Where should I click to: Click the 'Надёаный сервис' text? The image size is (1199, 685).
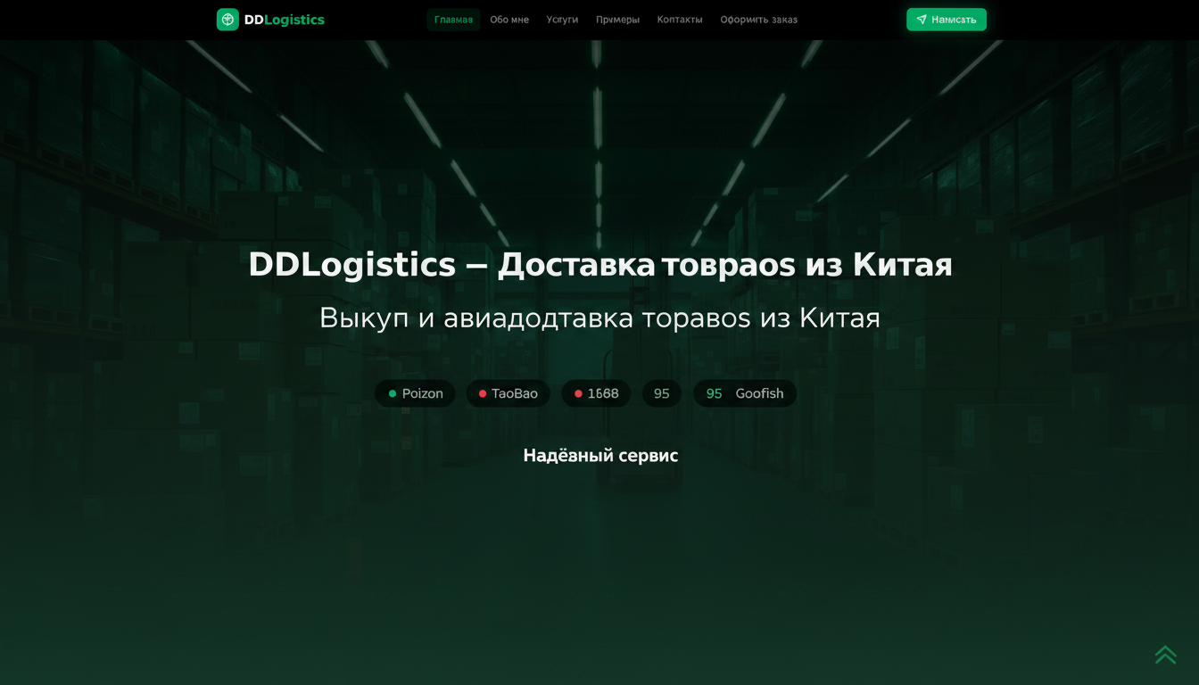(600, 456)
